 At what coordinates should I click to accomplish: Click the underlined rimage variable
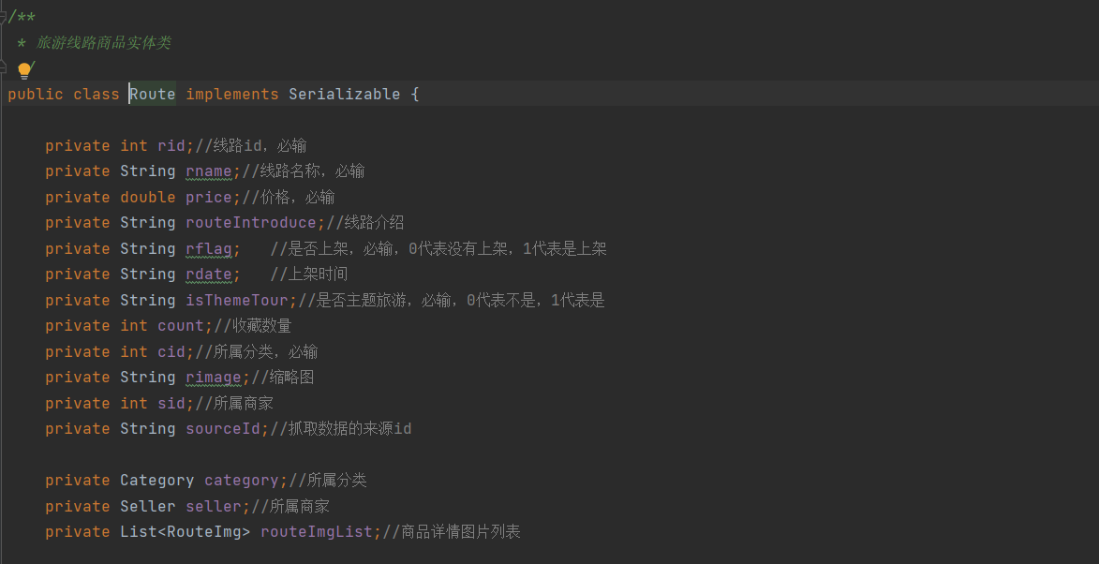pos(213,377)
